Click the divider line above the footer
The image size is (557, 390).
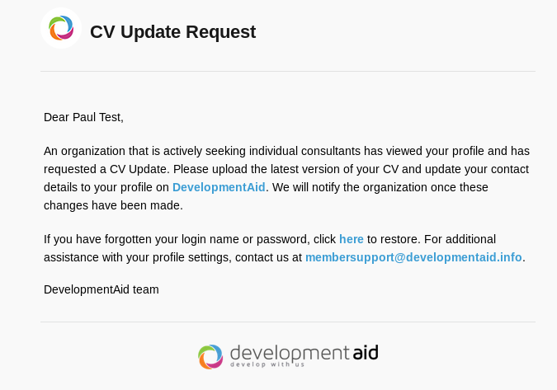(288, 322)
